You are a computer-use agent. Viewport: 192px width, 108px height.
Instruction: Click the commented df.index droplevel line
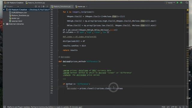79,37
